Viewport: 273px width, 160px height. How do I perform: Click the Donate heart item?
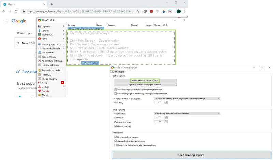click(x=46, y=91)
